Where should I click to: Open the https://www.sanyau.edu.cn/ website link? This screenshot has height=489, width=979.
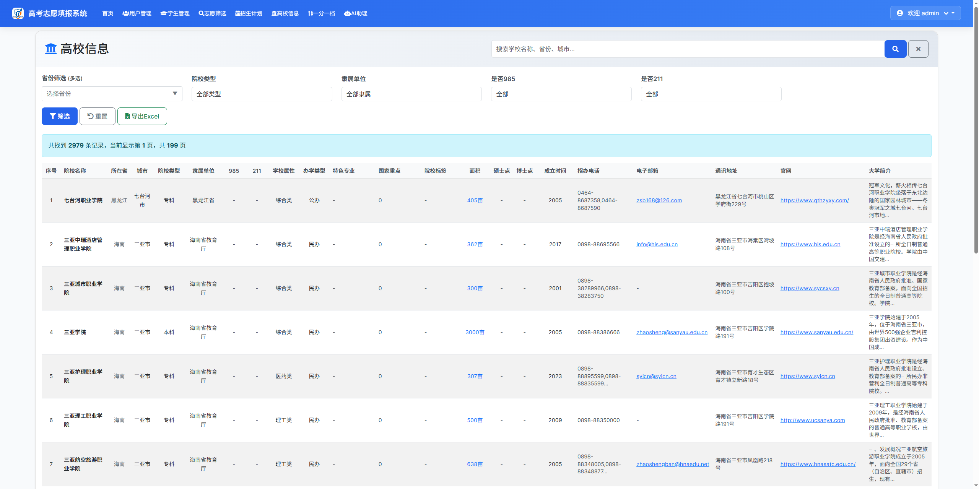[x=816, y=332]
